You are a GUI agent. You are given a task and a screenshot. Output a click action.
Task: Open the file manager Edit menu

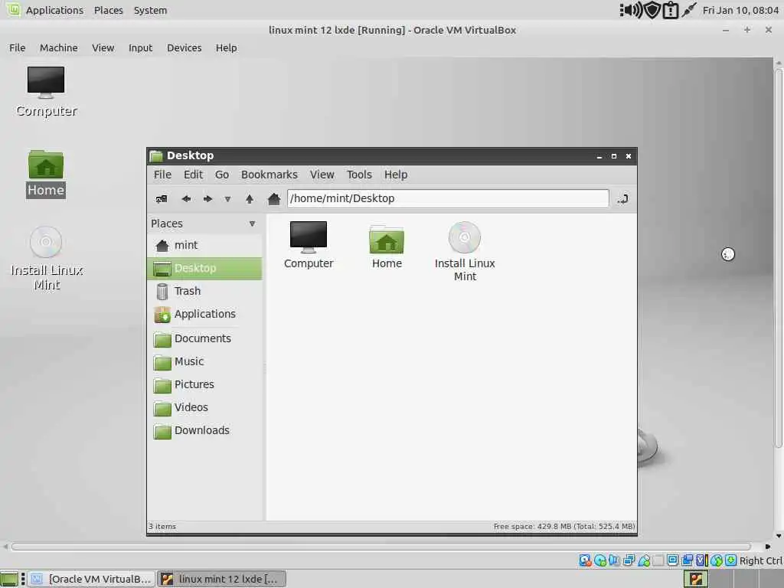193,175
